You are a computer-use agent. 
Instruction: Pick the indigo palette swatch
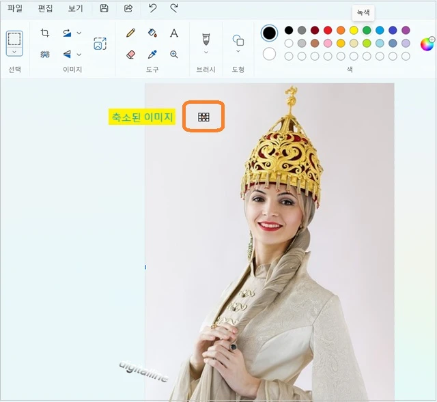click(x=393, y=30)
